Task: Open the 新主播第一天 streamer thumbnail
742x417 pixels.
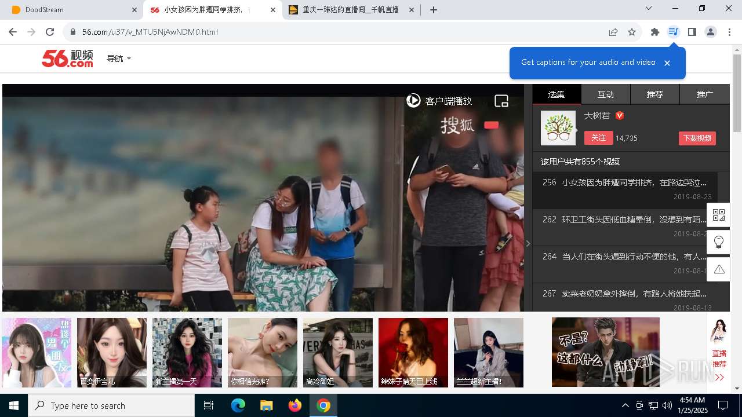Action: [187, 353]
